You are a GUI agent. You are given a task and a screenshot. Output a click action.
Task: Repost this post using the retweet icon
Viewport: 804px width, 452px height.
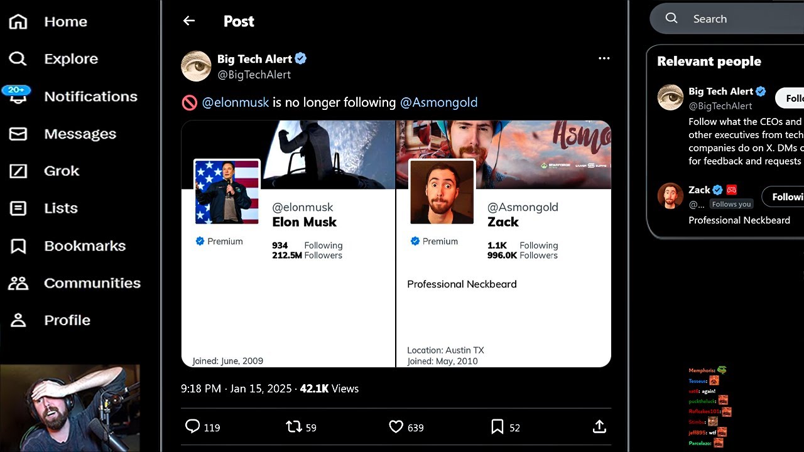[293, 427]
